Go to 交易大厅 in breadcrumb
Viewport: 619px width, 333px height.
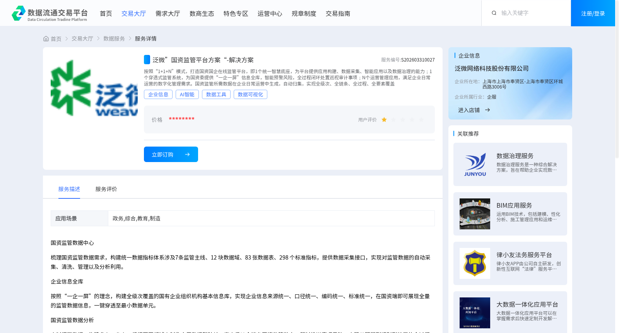(x=82, y=39)
